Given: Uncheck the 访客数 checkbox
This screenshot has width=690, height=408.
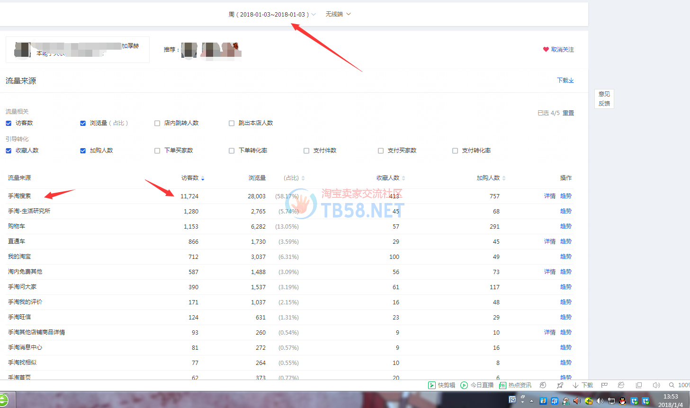Looking at the screenshot, I should pos(9,123).
